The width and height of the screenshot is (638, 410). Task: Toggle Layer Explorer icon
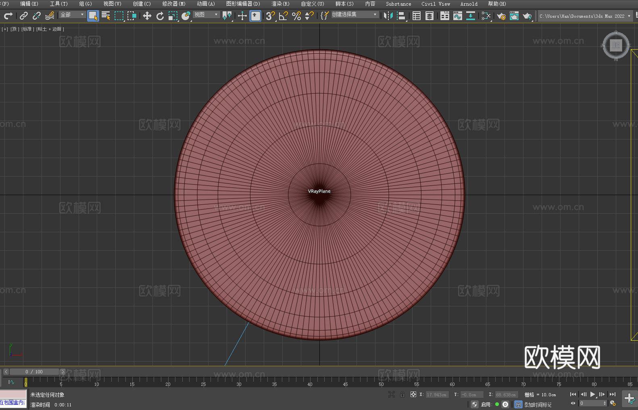[x=430, y=16]
